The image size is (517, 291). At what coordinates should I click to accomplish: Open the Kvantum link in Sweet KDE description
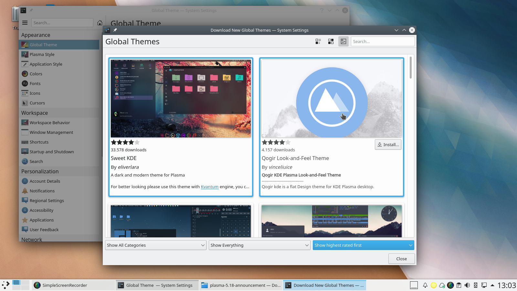click(x=210, y=187)
